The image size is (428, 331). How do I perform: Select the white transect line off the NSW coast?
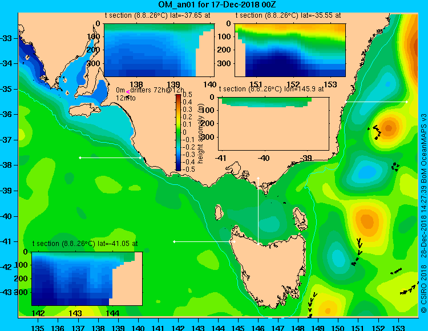376,102
